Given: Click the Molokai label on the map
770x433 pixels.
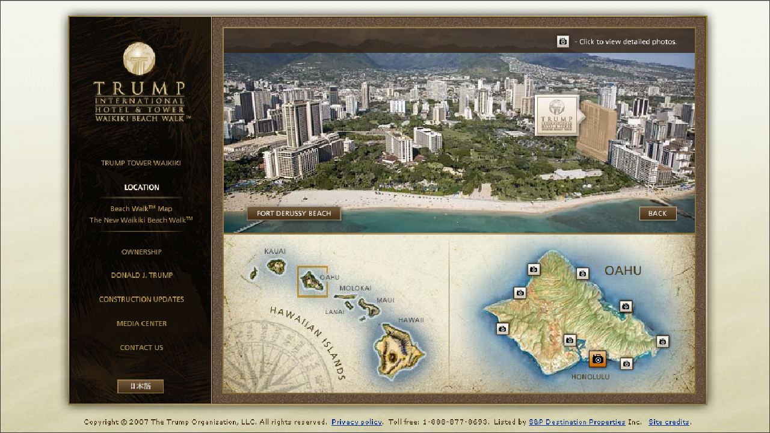Looking at the screenshot, I should 356,288.
